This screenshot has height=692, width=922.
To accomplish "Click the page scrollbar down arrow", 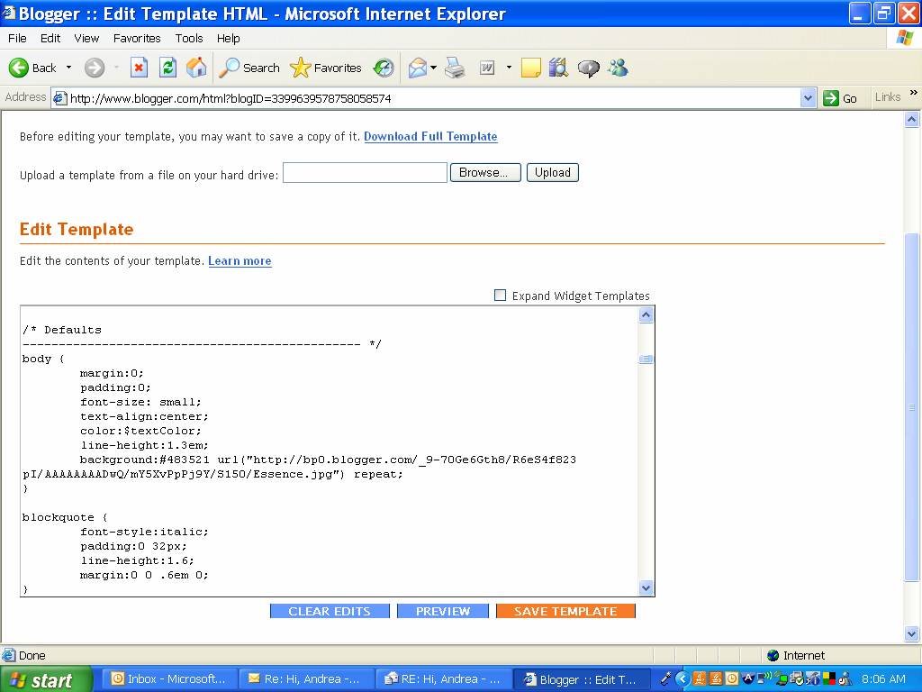I will [911, 633].
